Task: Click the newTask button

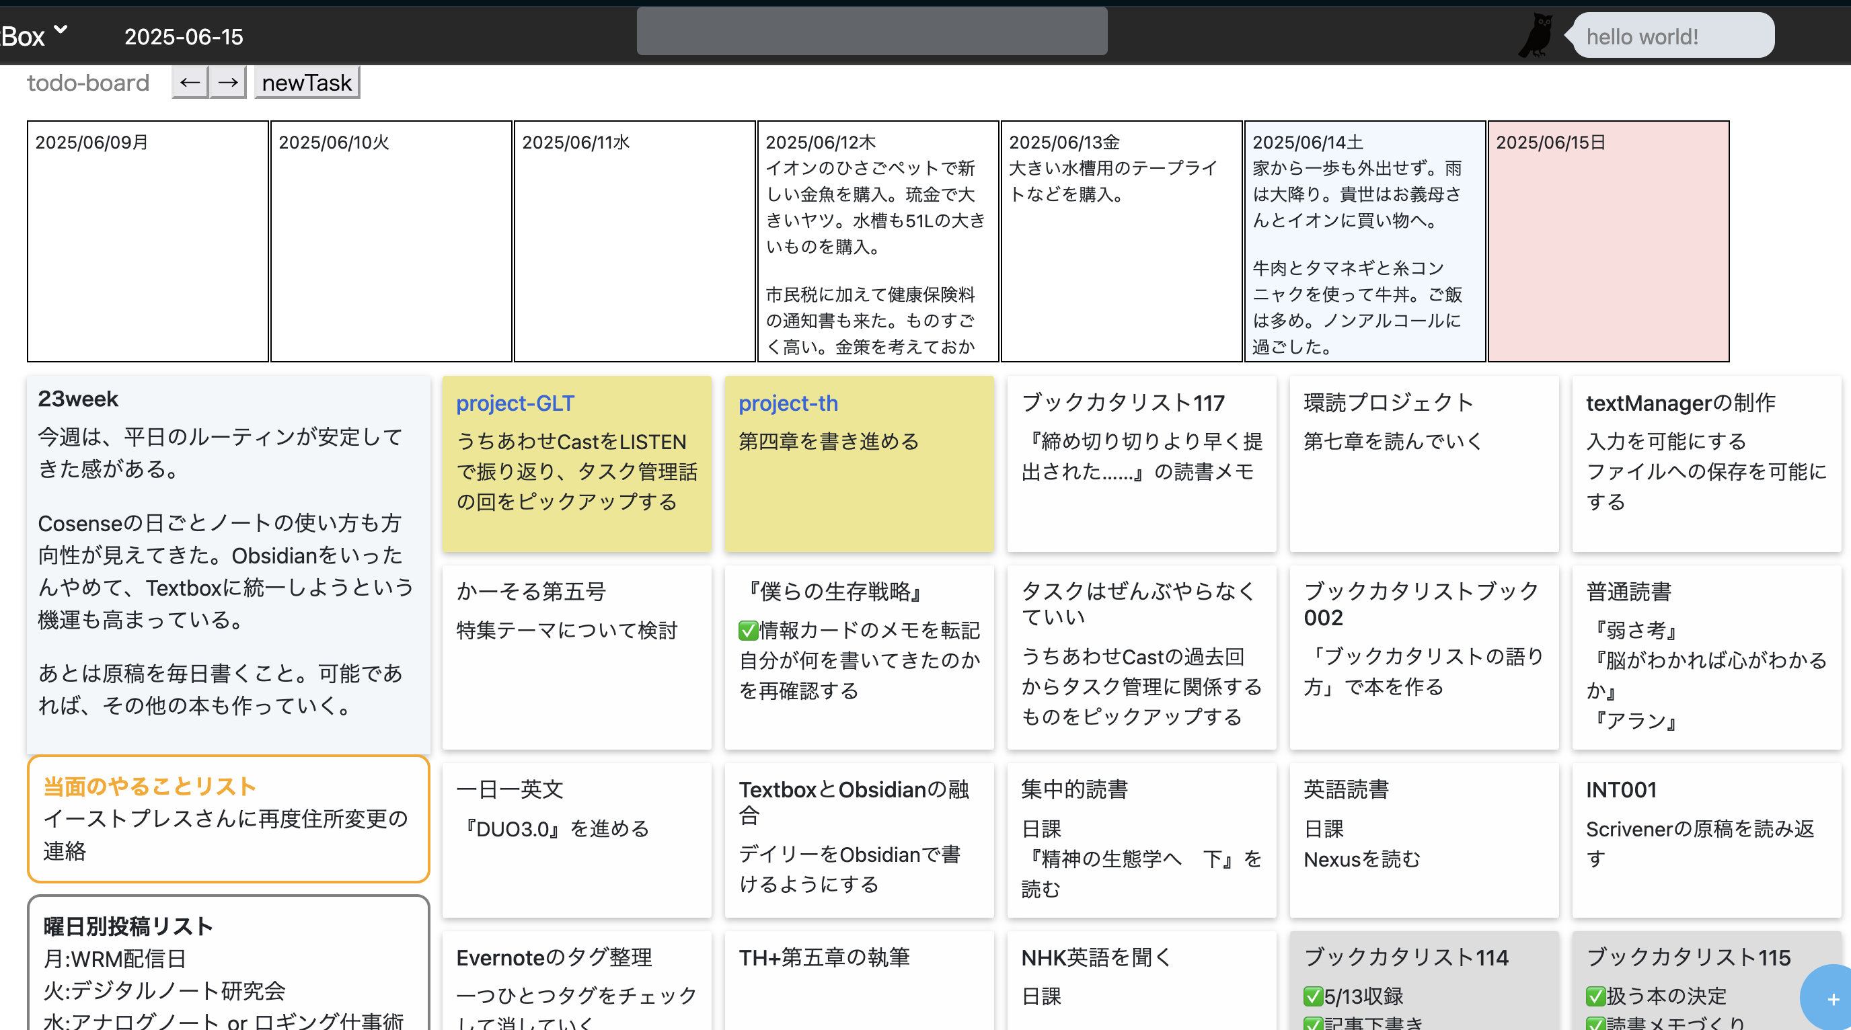Action: [x=307, y=83]
